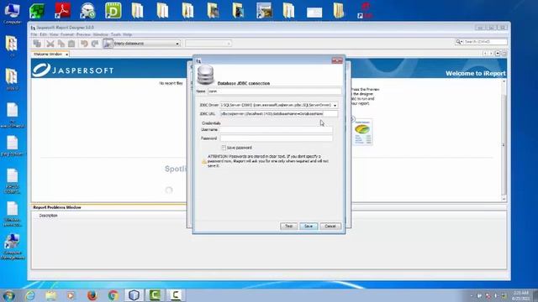Open Firefox from the taskbar

[x=92, y=295]
